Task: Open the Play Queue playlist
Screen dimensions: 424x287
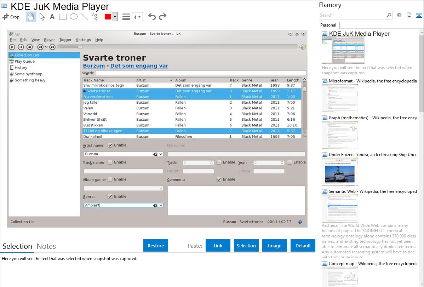Action: pos(25,62)
